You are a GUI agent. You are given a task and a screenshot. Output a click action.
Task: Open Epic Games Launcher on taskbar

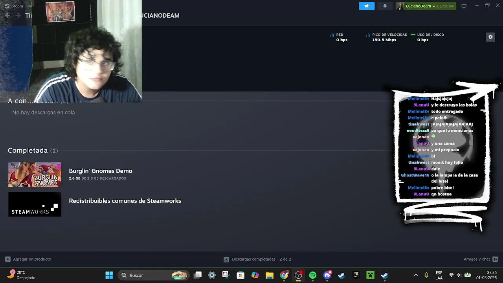pos(356,275)
